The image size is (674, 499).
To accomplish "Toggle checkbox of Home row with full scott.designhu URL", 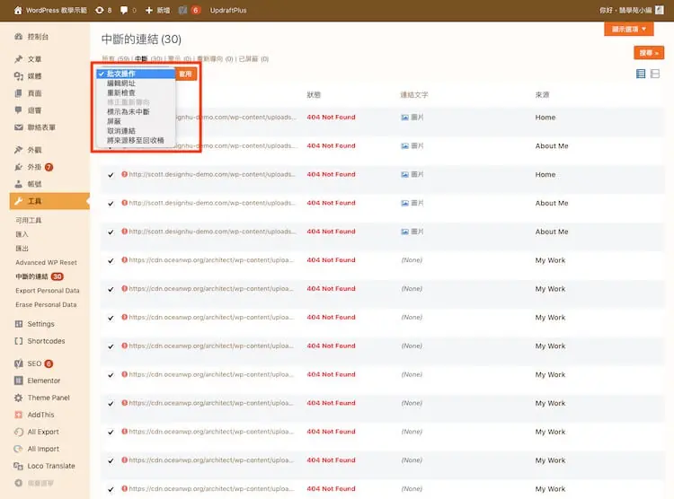I will [x=111, y=175].
